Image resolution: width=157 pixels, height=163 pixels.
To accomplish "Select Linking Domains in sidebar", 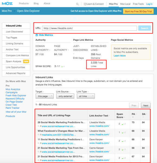I will [16, 43].
